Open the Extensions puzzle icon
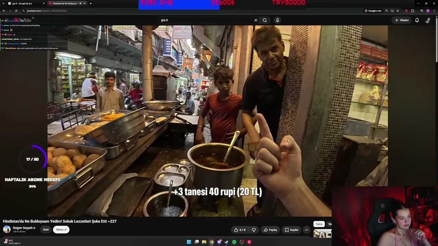This screenshot has width=438, height=246. pos(412,11)
